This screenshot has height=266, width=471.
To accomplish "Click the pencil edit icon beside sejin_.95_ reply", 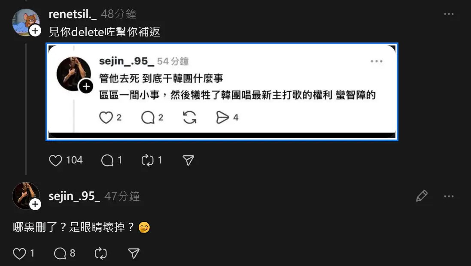I will [x=422, y=196].
